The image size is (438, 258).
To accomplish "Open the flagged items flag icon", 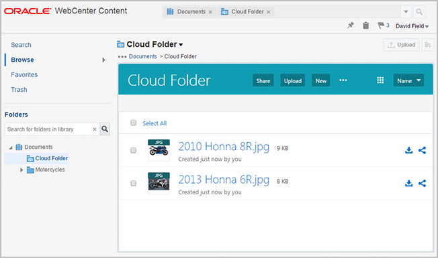I will [381, 25].
